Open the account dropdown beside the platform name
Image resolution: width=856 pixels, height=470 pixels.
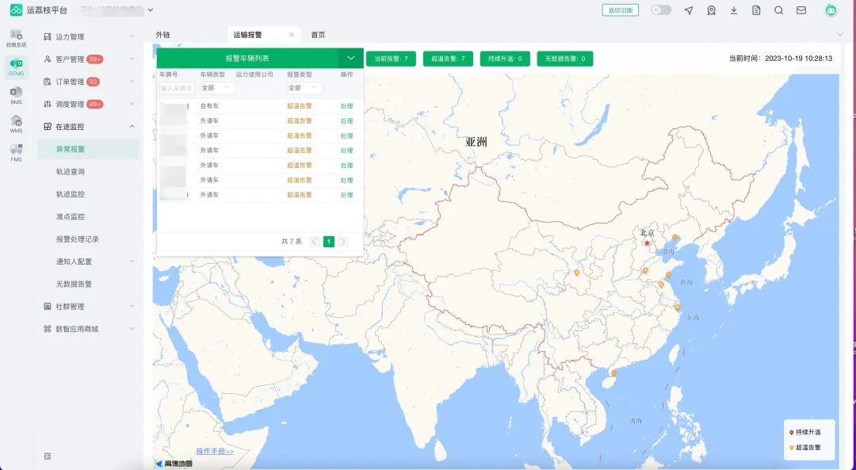pos(150,10)
